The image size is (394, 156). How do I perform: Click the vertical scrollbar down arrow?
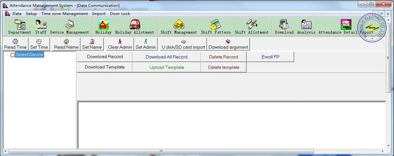tap(388, 146)
